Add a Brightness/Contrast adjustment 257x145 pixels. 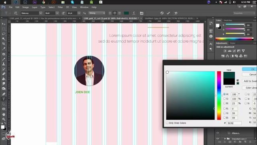click(225, 51)
